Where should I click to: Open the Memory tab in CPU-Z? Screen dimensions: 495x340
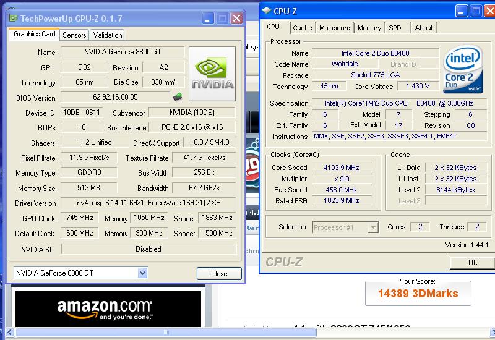pyautogui.click(x=369, y=28)
